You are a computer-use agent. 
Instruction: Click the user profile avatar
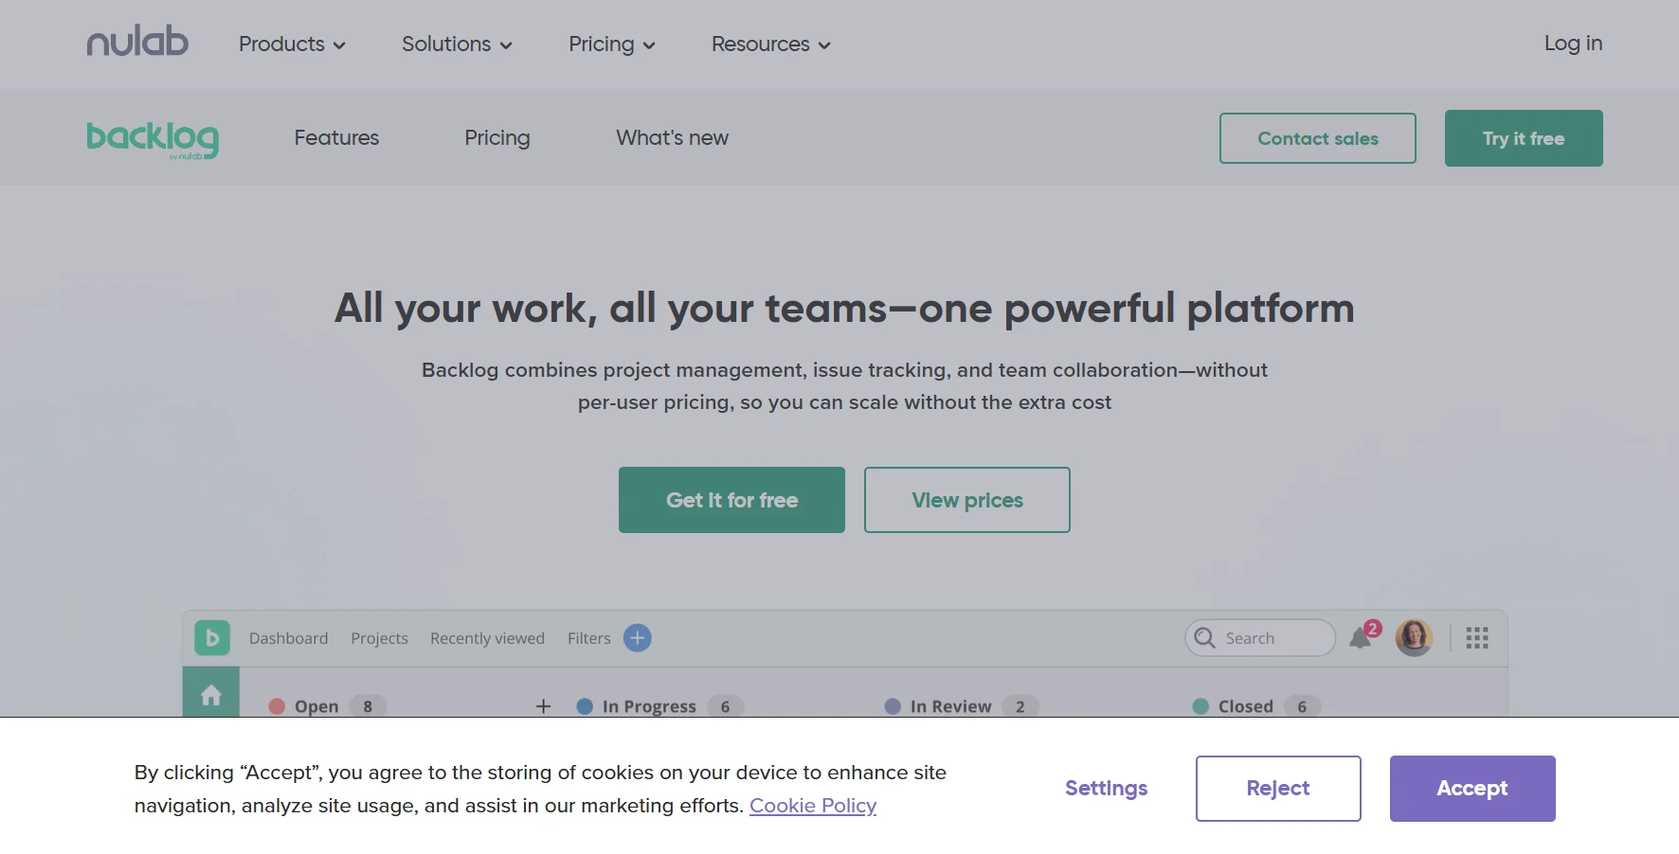coord(1414,637)
